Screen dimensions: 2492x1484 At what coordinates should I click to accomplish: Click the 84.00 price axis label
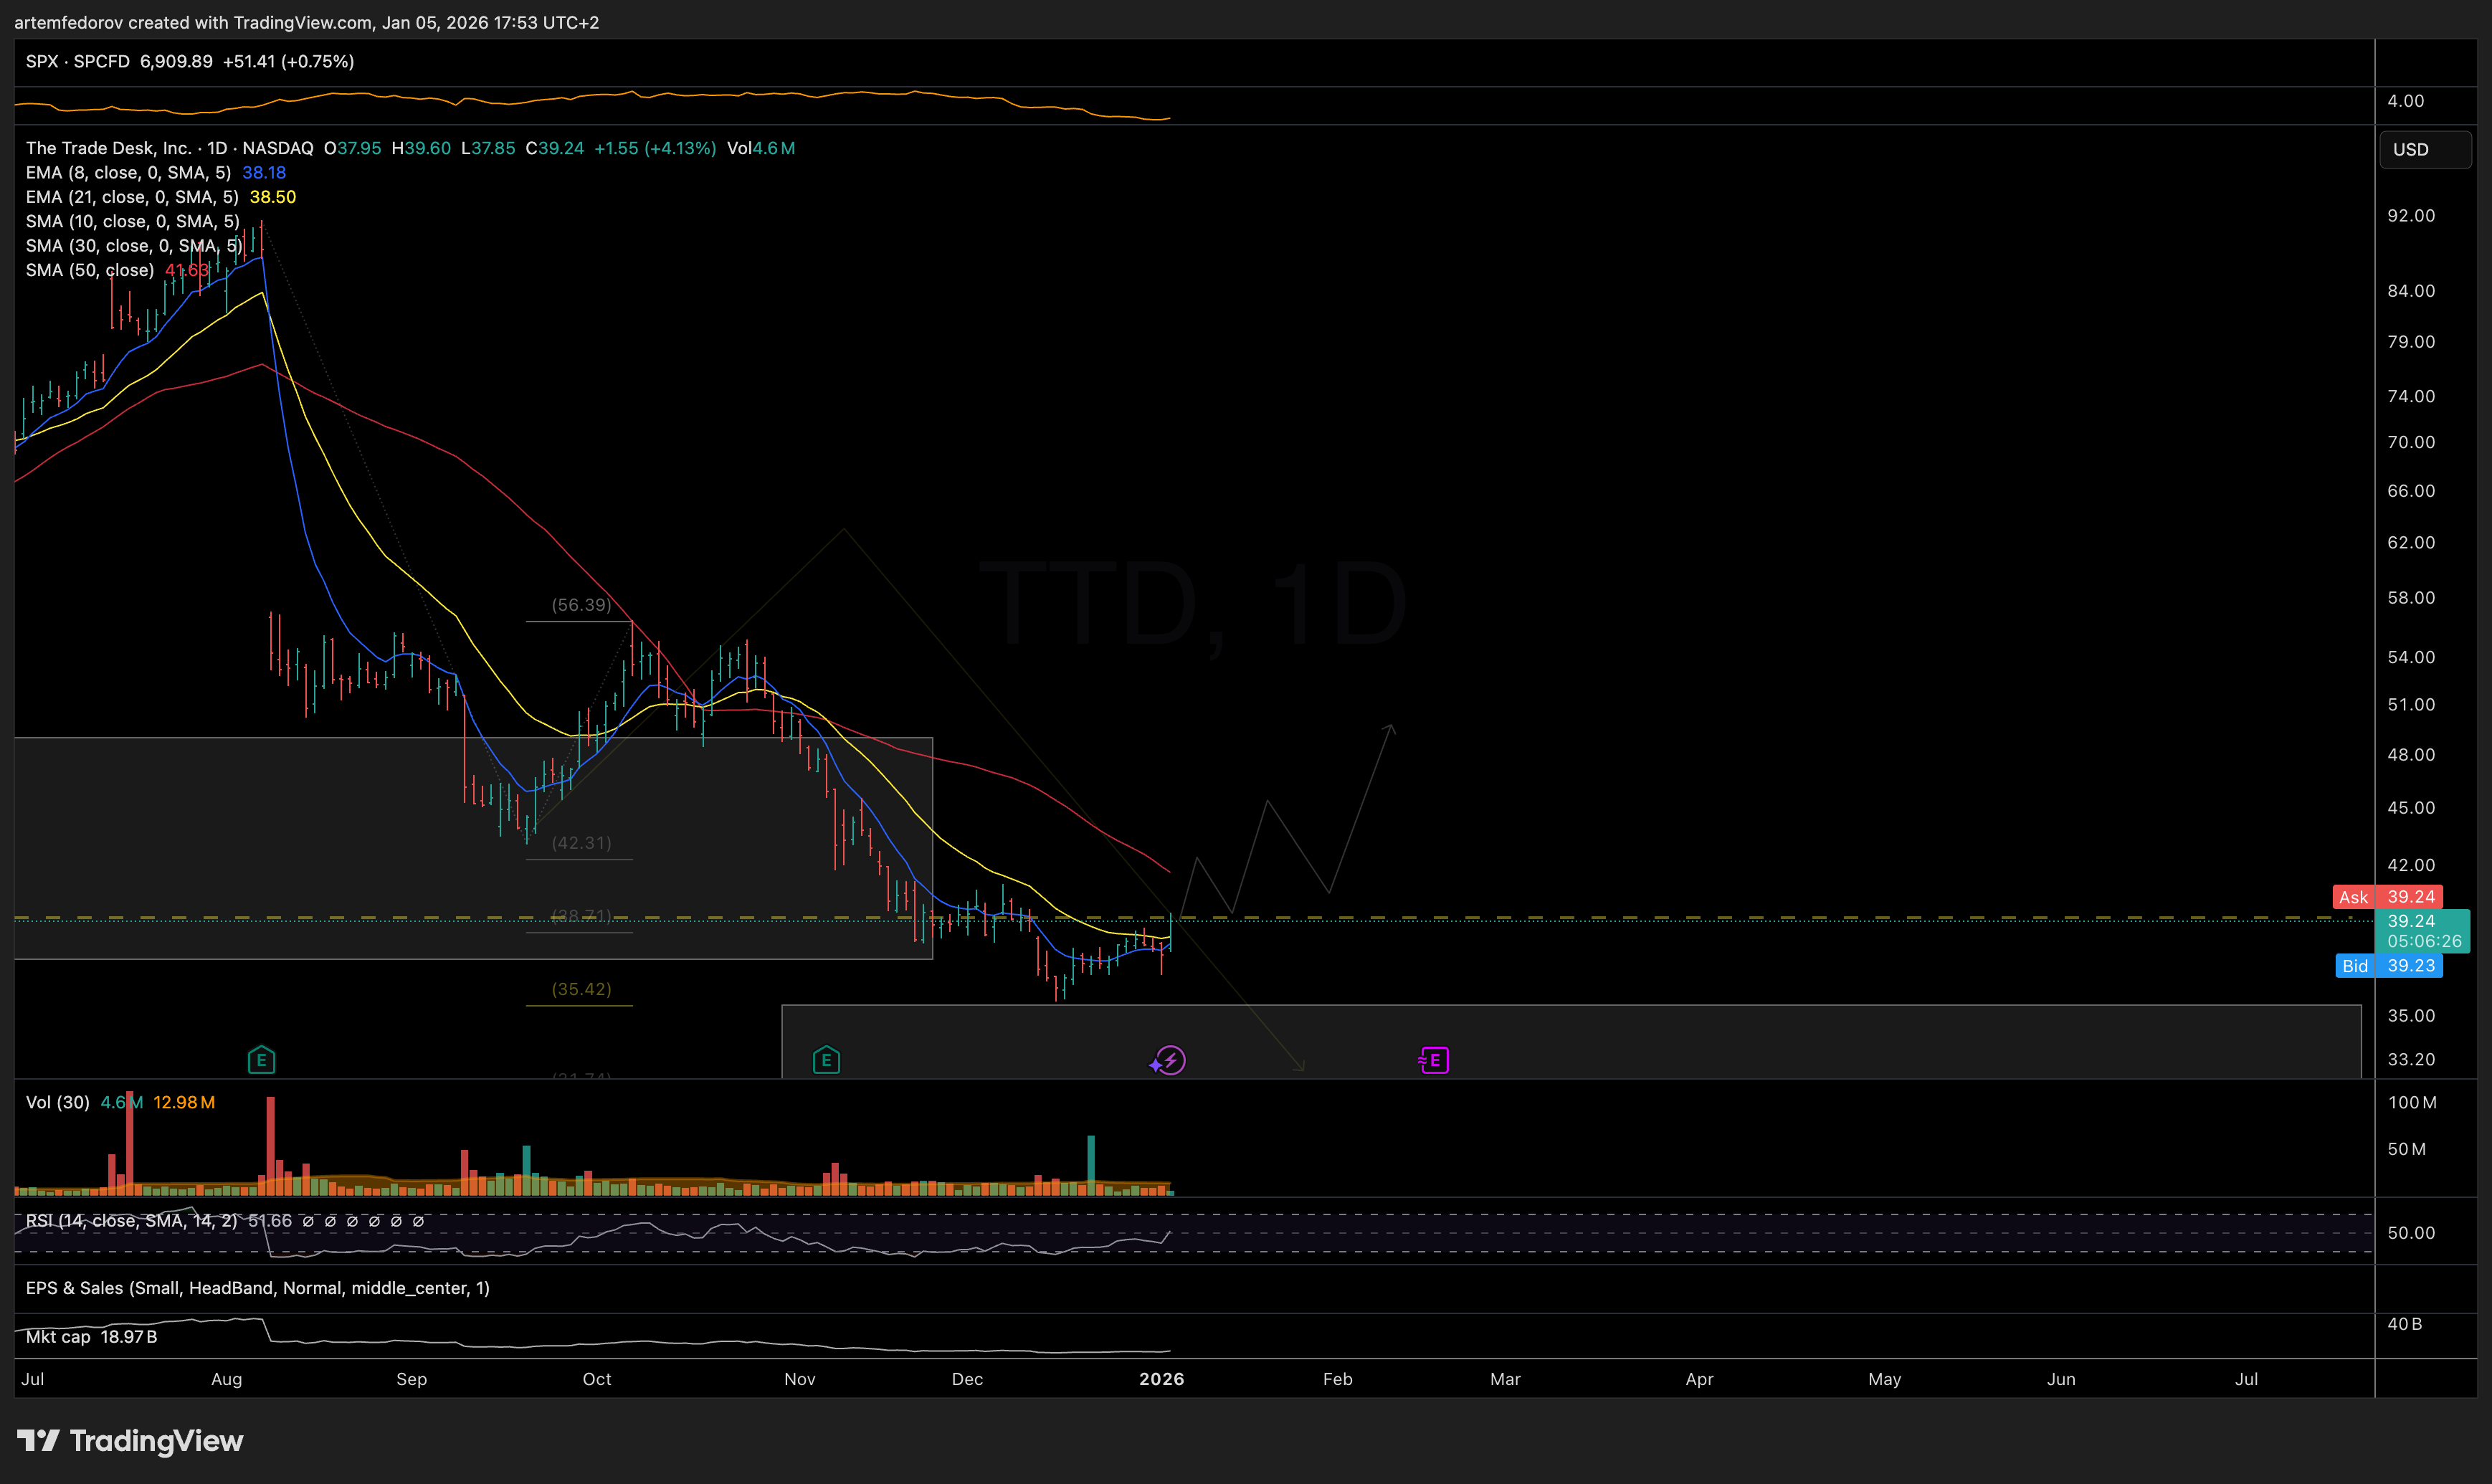coord(2411,291)
